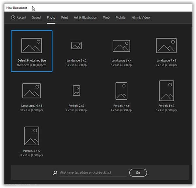Click the '7 x 5 in @ 300 ppi' text
The width and height of the screenshot is (196, 188).
pyautogui.click(x=166, y=65)
